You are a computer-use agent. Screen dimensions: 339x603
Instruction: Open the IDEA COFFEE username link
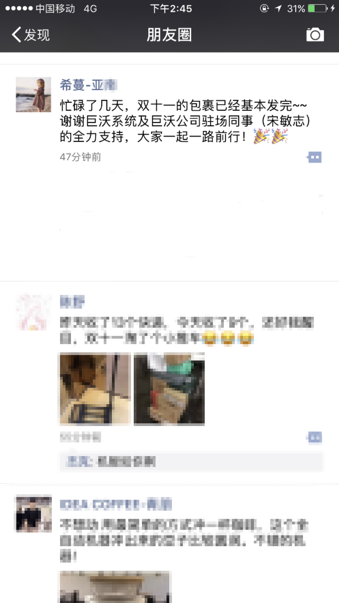pyautogui.click(x=116, y=504)
